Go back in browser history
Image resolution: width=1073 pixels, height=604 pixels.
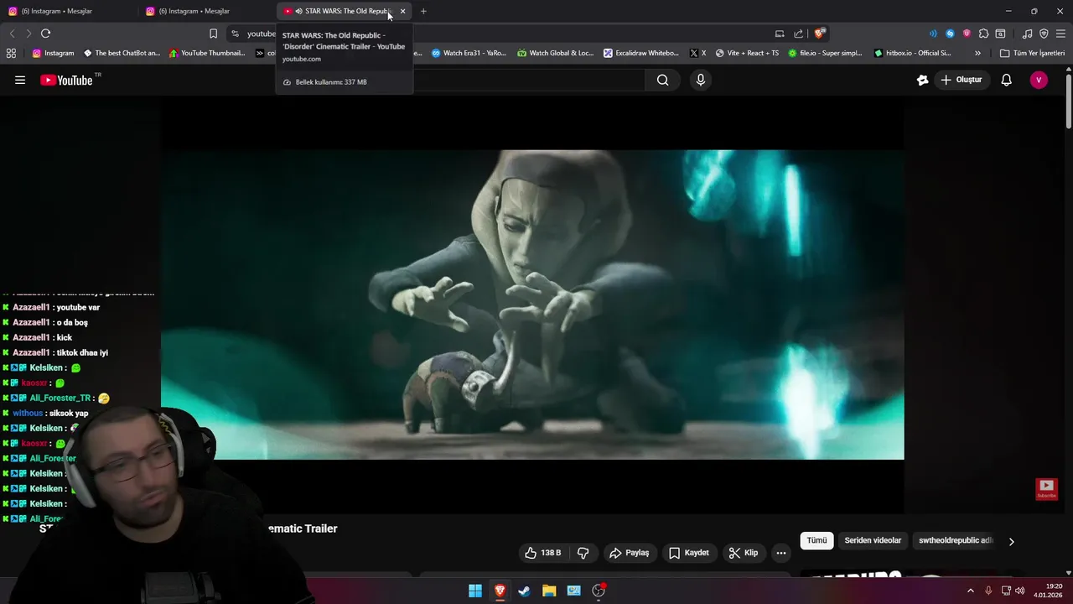pyautogui.click(x=12, y=34)
